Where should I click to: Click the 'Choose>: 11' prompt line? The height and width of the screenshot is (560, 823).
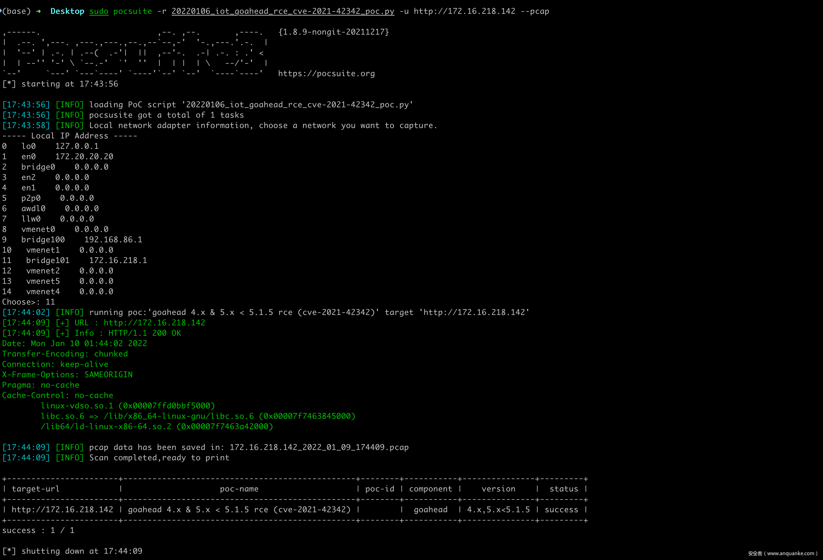point(28,302)
